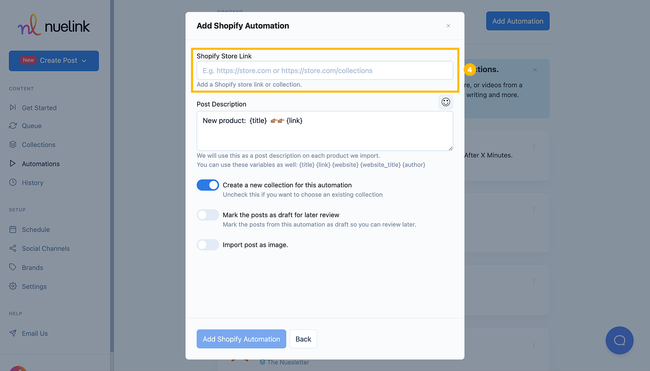Dismiss the info banner with its close icon

tap(535, 70)
